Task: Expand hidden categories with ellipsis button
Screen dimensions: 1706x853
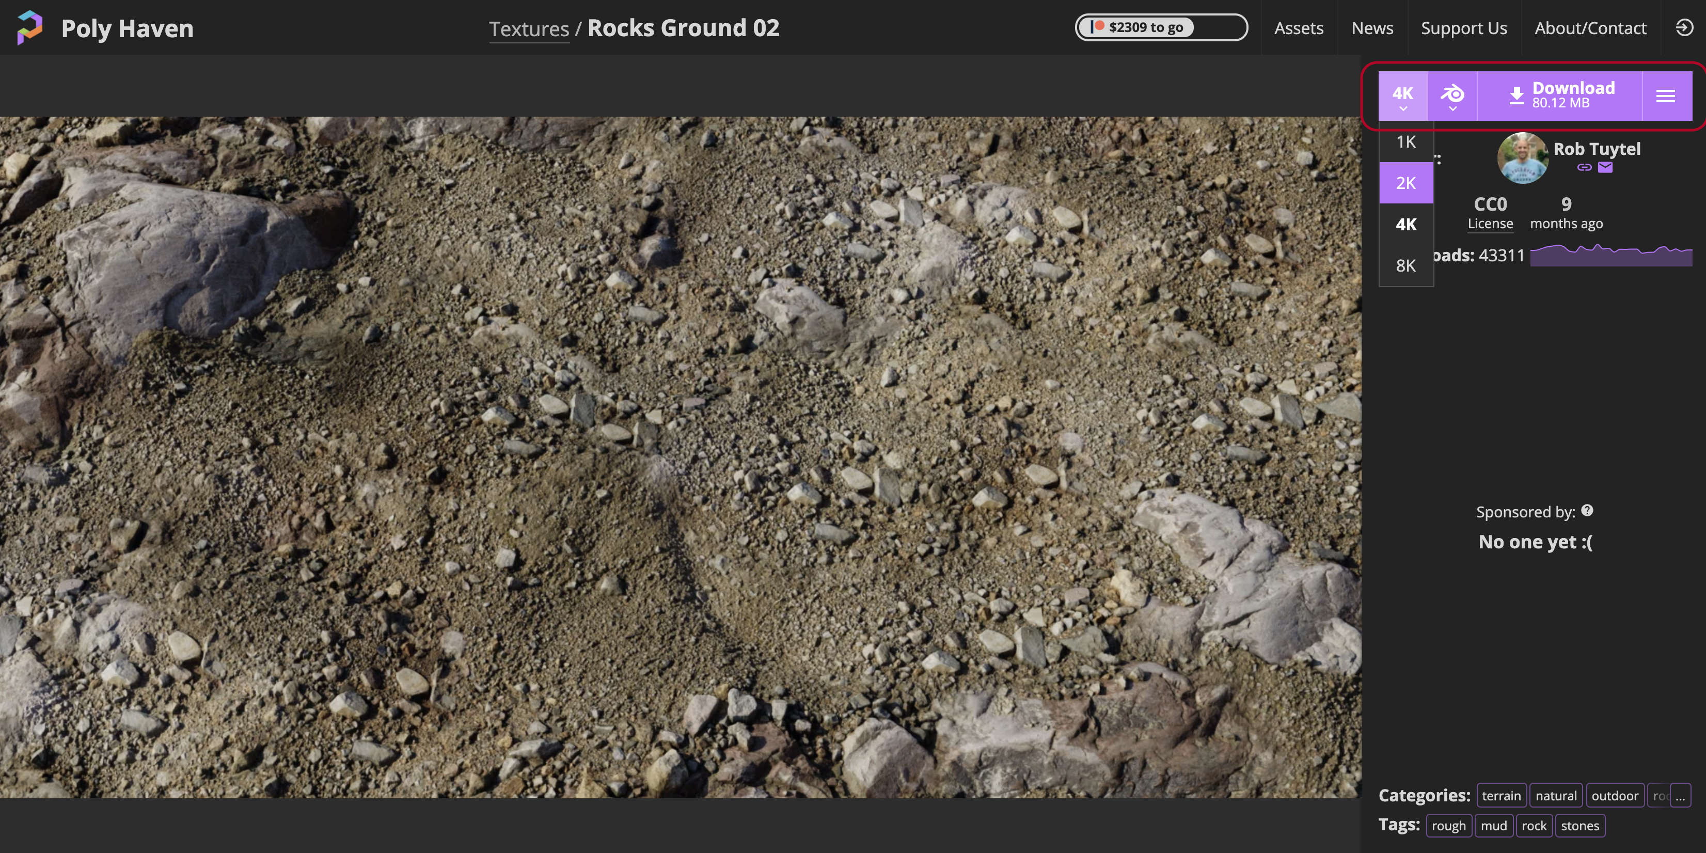Action: 1680,795
